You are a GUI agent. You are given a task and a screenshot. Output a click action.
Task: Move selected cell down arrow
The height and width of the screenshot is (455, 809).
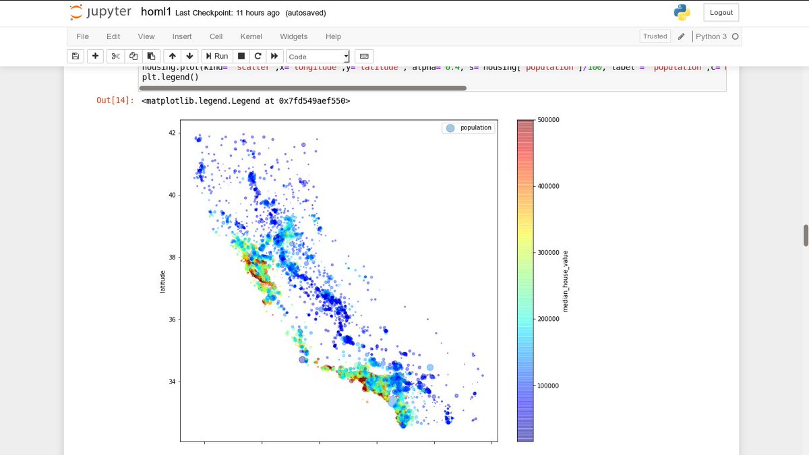(x=189, y=56)
